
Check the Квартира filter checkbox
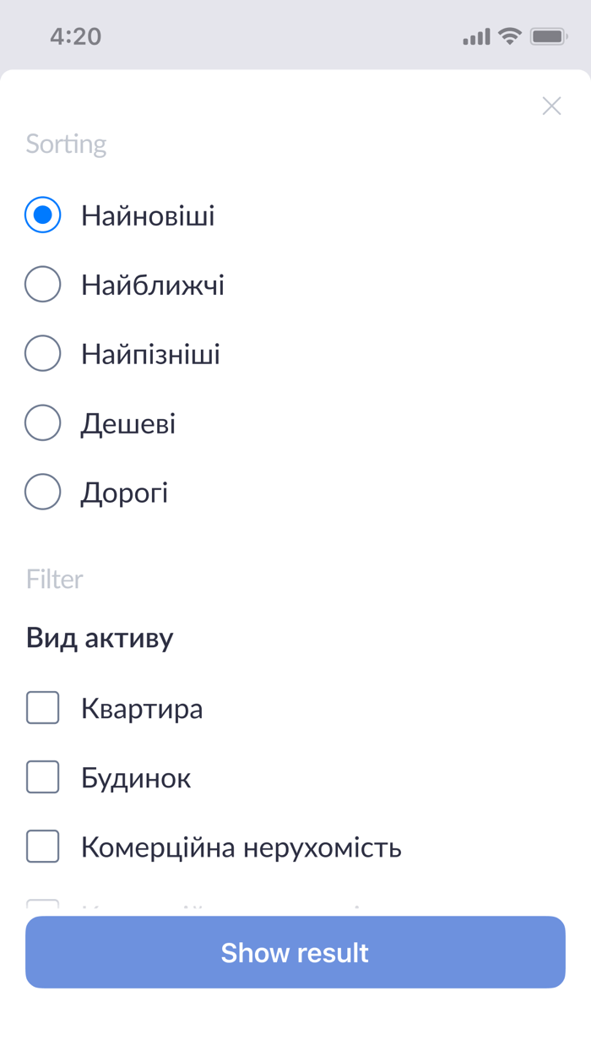click(42, 708)
